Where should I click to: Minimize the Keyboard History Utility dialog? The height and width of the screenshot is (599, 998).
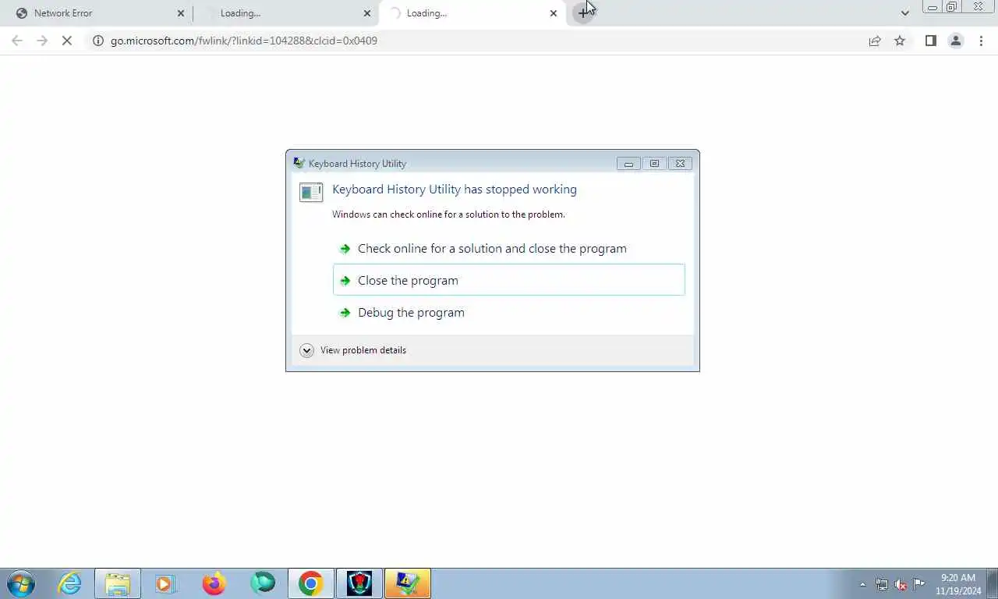[628, 163]
